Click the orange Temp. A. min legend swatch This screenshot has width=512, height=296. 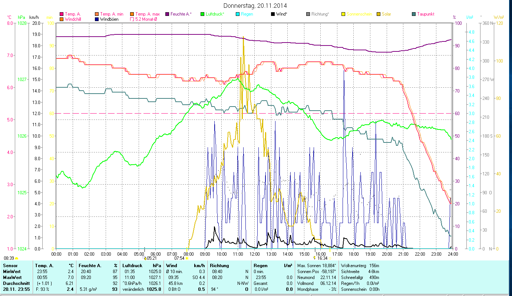tap(97, 14)
